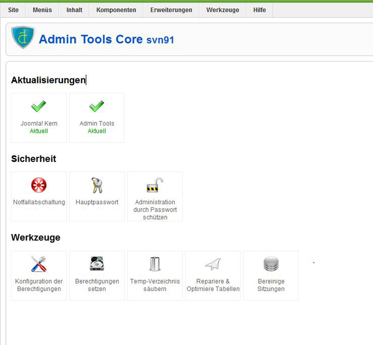Image resolution: width=373 pixels, height=345 pixels.
Task: Click the Notfallabschaltung label
Action: point(39,202)
